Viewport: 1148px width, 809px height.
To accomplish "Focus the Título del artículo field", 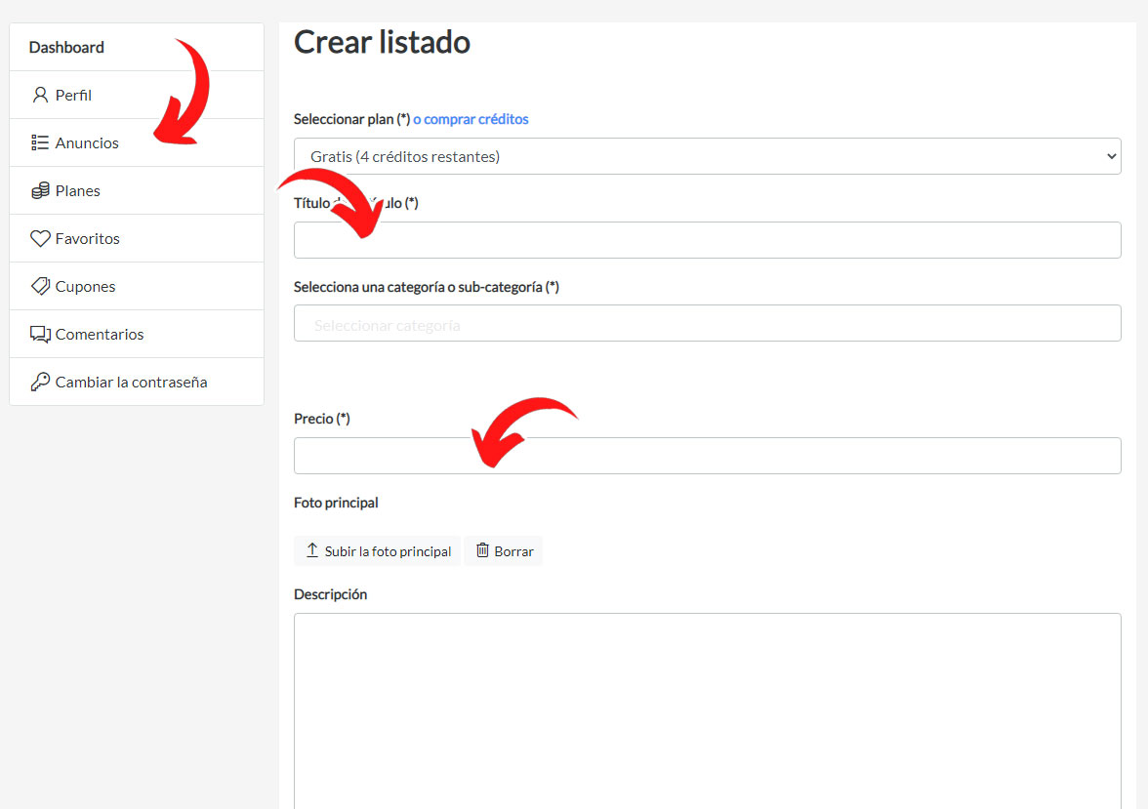I will (x=707, y=240).
